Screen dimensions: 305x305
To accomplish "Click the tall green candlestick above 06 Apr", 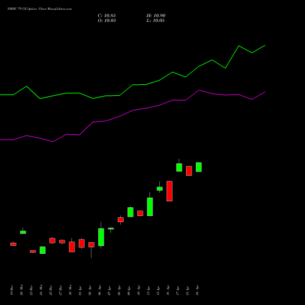I will 101,237.
